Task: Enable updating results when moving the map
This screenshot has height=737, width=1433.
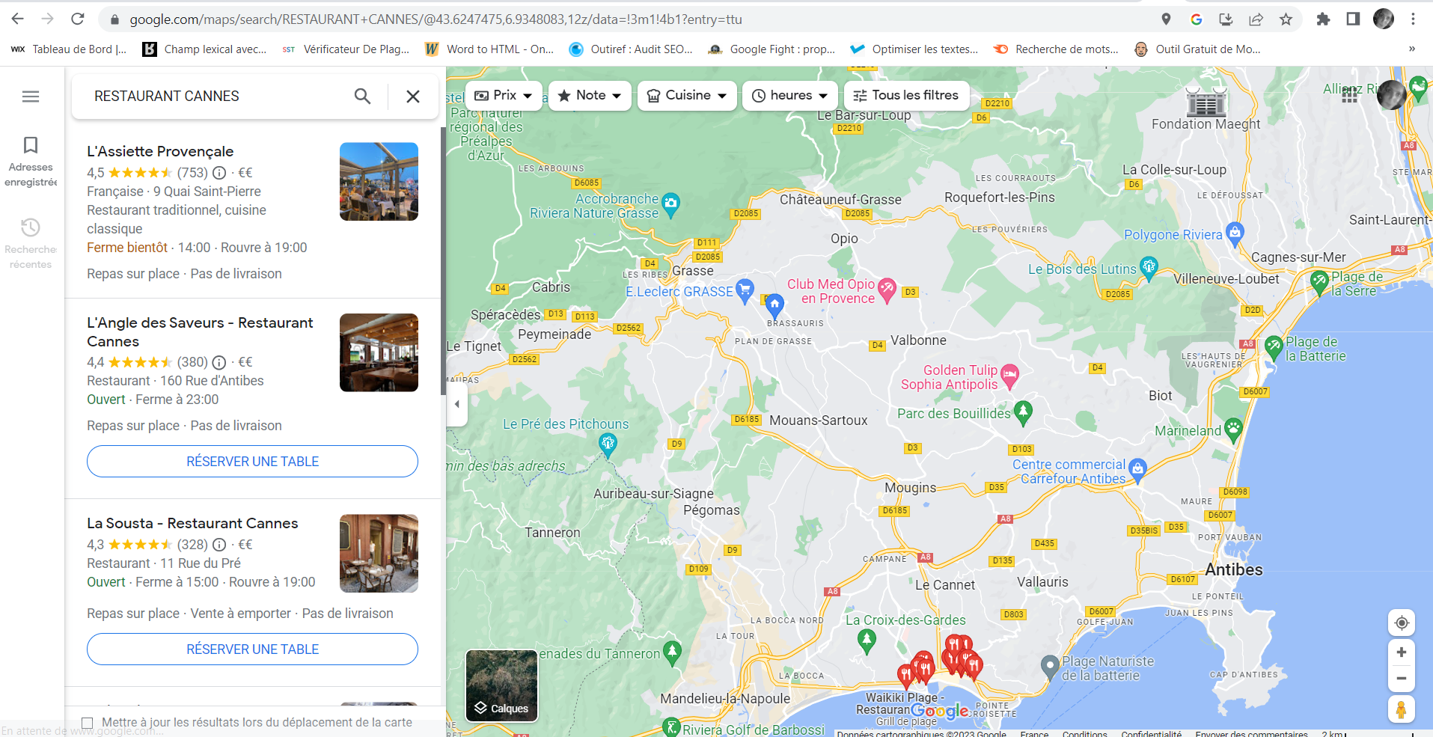Action: [88, 722]
